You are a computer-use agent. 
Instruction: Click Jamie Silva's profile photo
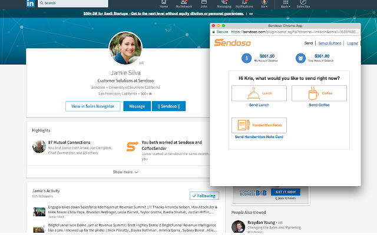pos(125,48)
